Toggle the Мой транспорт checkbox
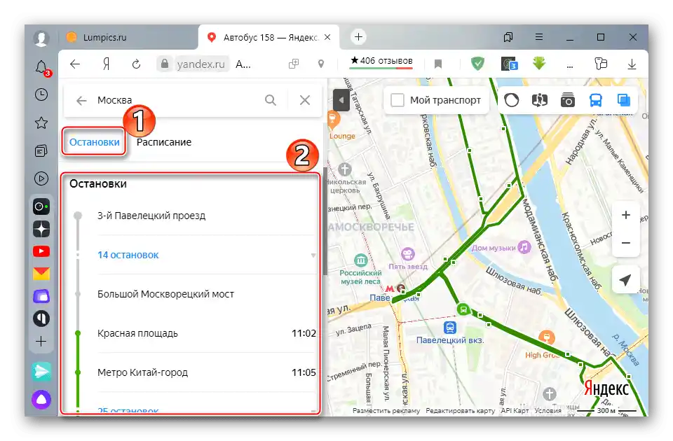The image size is (673, 441). click(397, 100)
